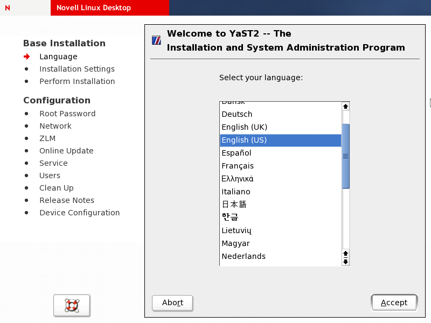The image size is (431, 323).
Task: Choose Nederlands in the language list
Action: [x=244, y=256]
